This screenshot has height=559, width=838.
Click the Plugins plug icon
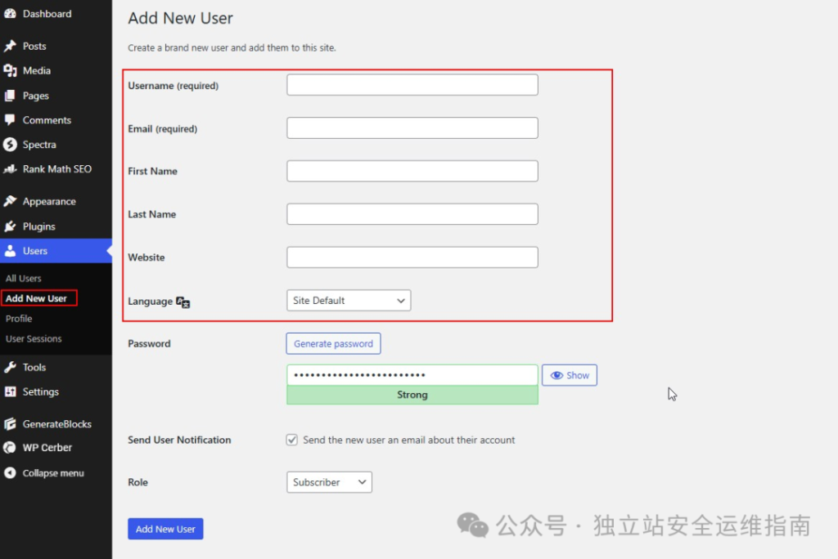point(10,226)
